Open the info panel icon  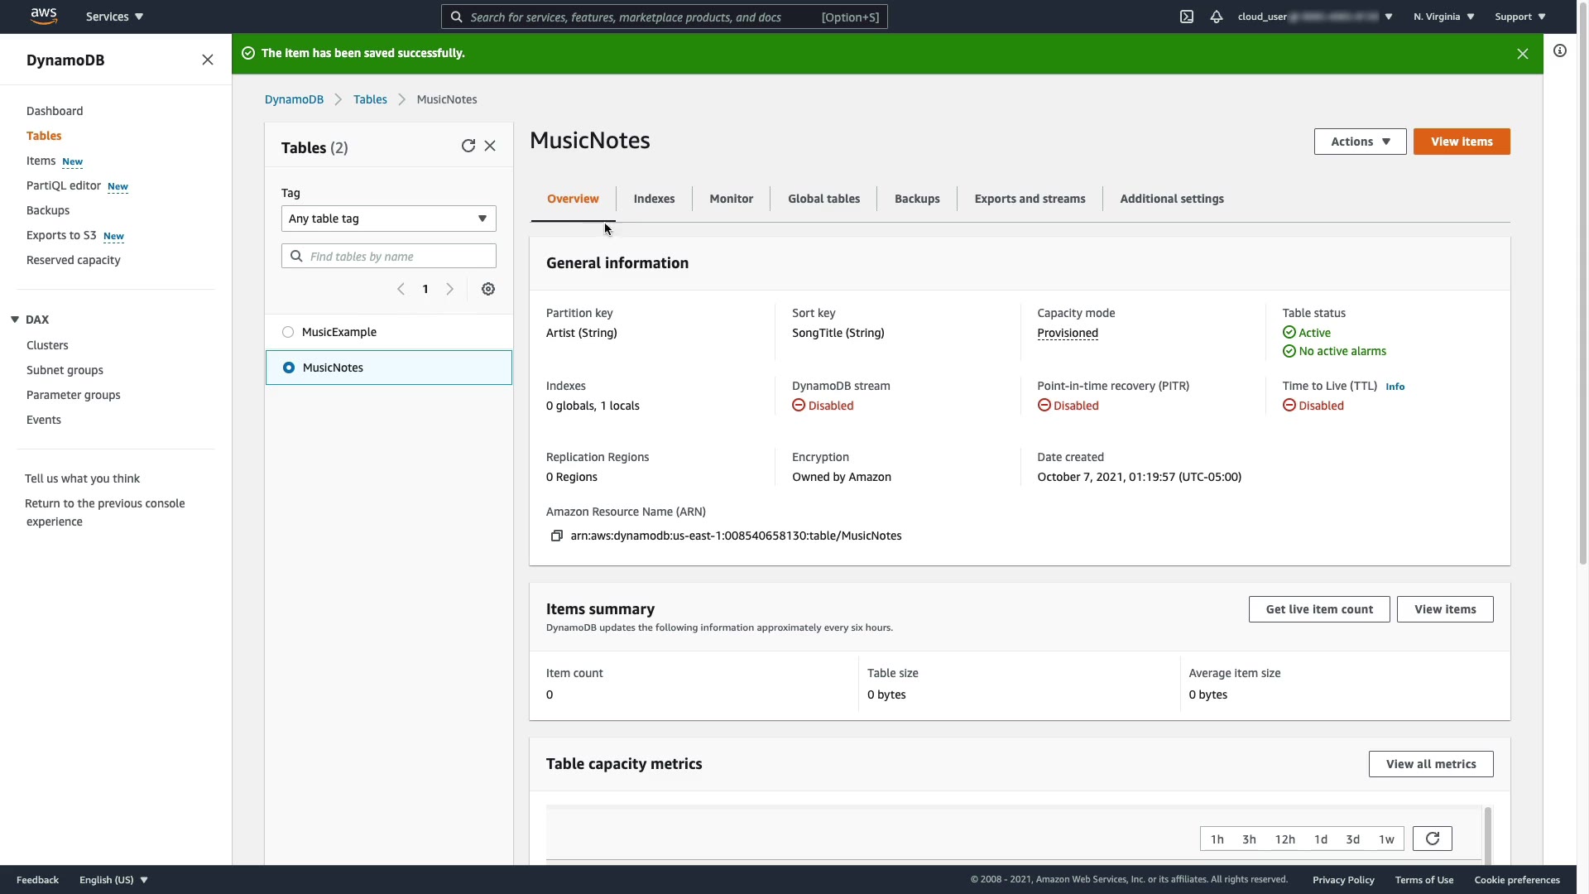tap(1559, 51)
